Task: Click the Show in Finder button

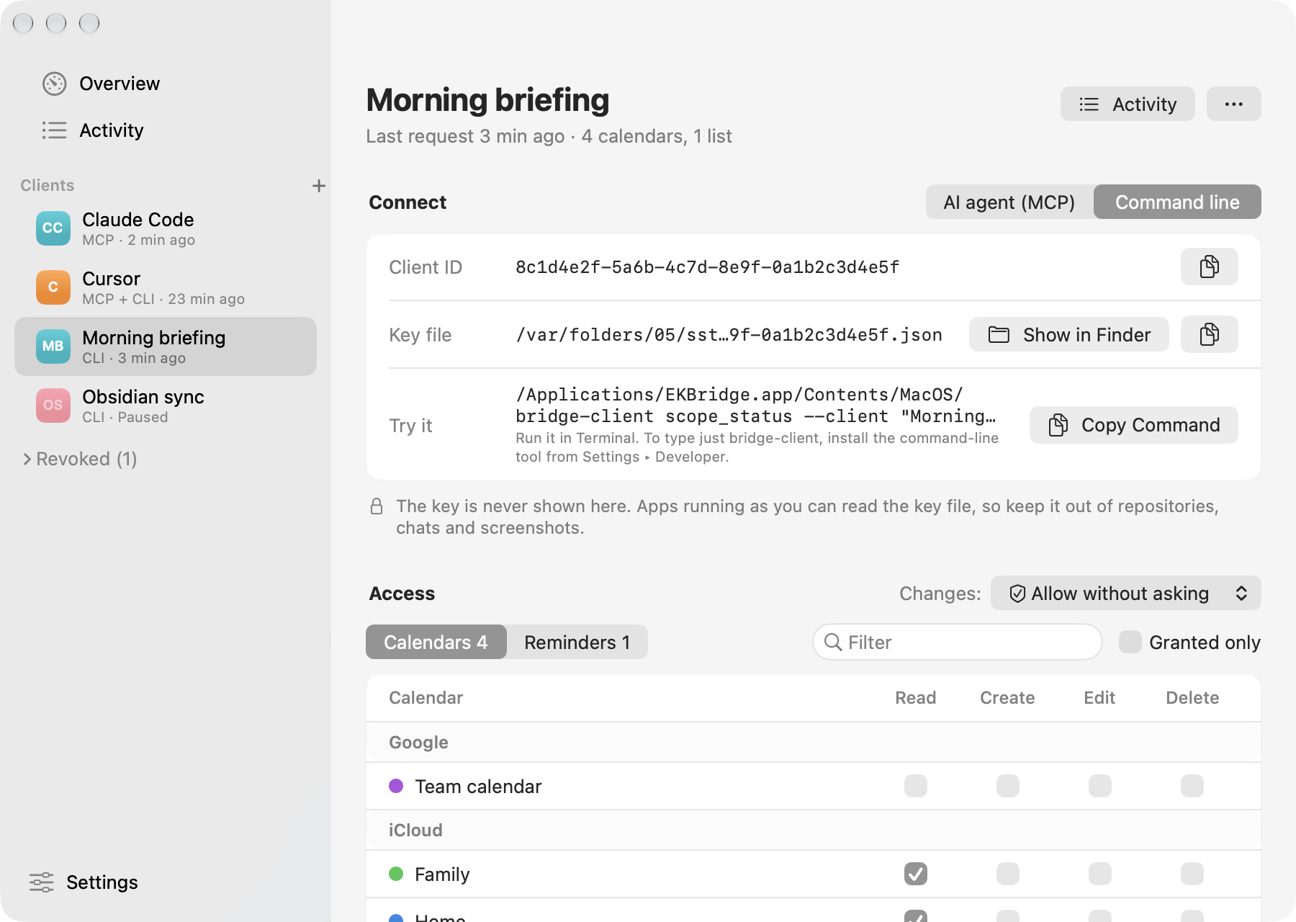Action: (x=1069, y=334)
